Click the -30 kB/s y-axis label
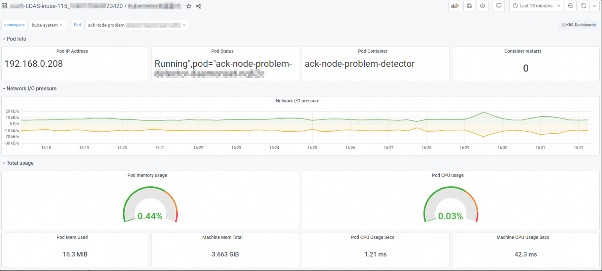The width and height of the screenshot is (602, 271). (x=12, y=143)
